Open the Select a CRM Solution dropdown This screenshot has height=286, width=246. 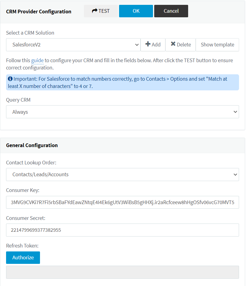(x=73, y=45)
